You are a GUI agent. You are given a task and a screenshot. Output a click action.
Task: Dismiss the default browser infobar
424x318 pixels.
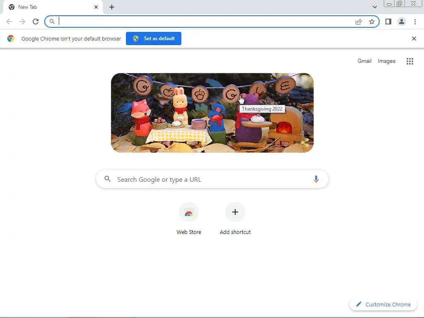point(414,39)
